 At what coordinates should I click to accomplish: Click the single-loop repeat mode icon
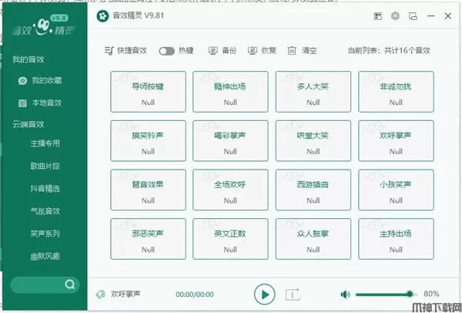293,294
